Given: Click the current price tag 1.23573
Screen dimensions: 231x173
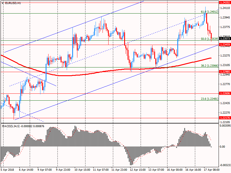Looking at the screenshot, I should click(225, 39).
